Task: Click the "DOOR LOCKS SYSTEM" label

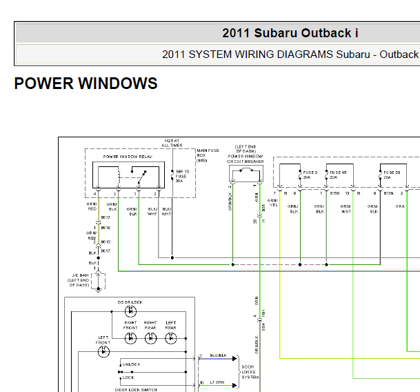Action: [x=250, y=372]
